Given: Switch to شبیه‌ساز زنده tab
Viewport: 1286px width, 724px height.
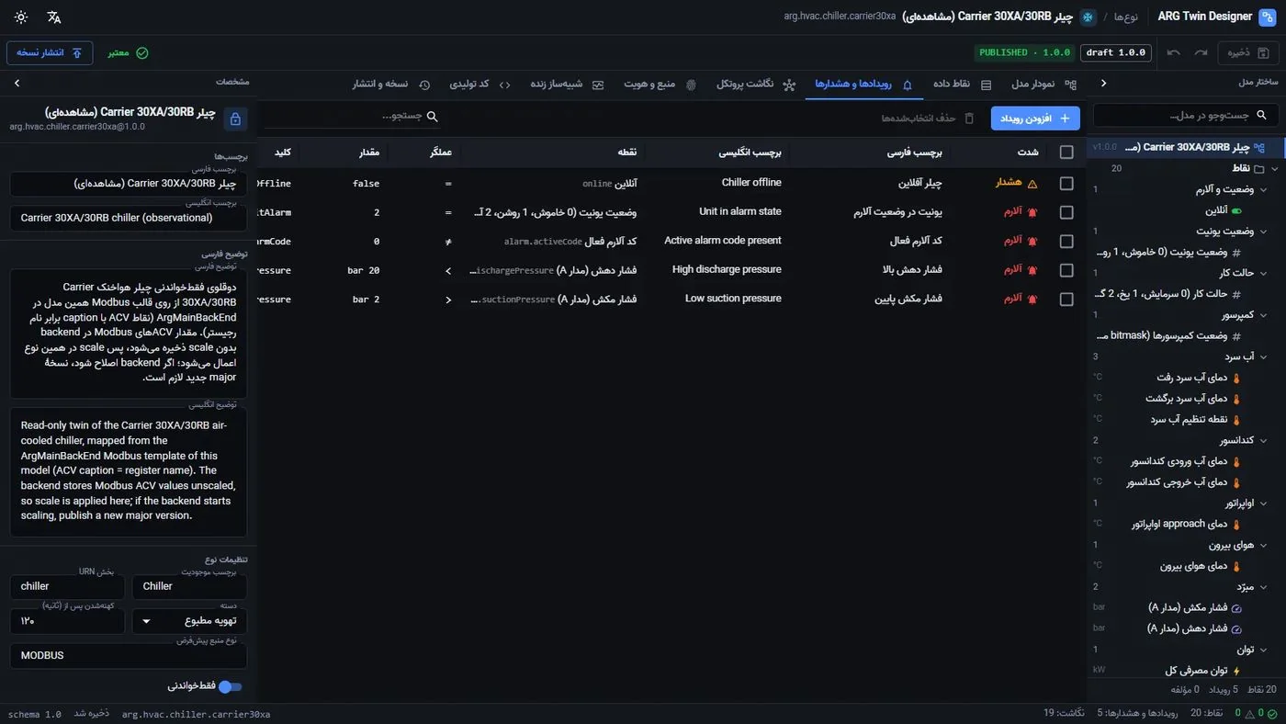Looking at the screenshot, I should (567, 85).
